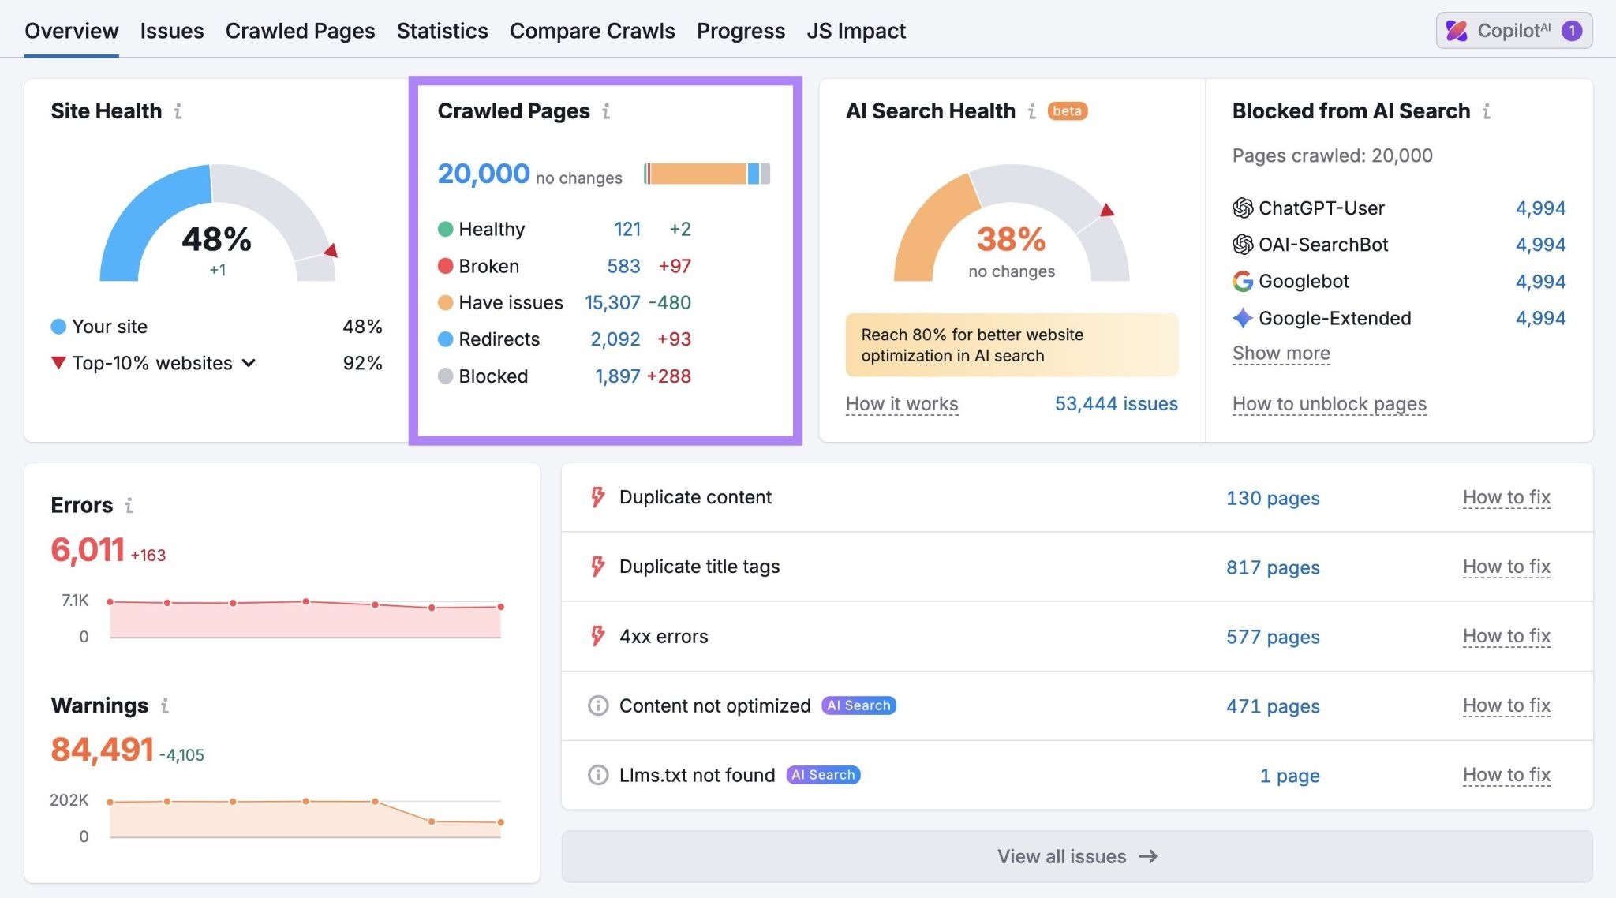Click the Crawled Pages info icon
This screenshot has height=898, width=1616.
coord(606,112)
